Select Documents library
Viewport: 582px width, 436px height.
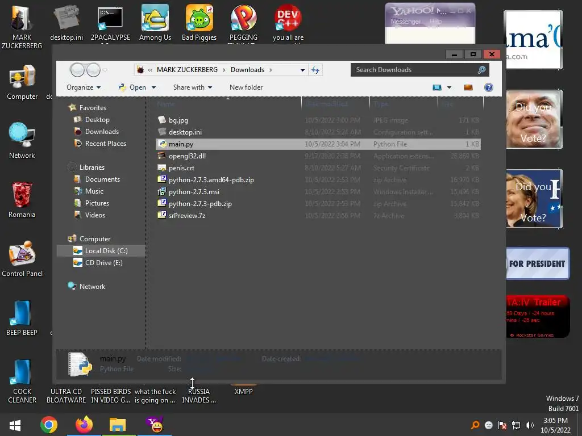[x=102, y=179]
